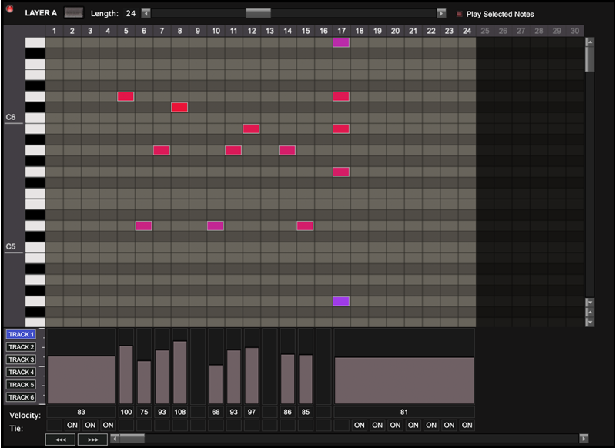Click the Length value field showing 24
This screenshot has height=448, width=616.
(132, 14)
